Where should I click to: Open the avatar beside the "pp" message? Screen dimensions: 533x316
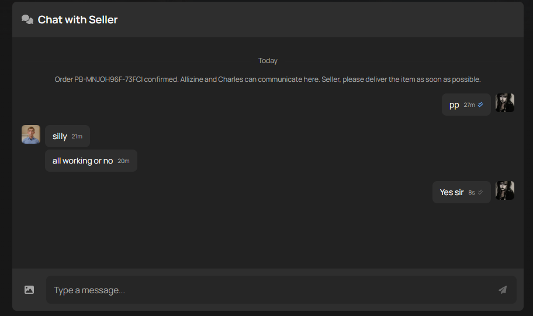pos(505,103)
